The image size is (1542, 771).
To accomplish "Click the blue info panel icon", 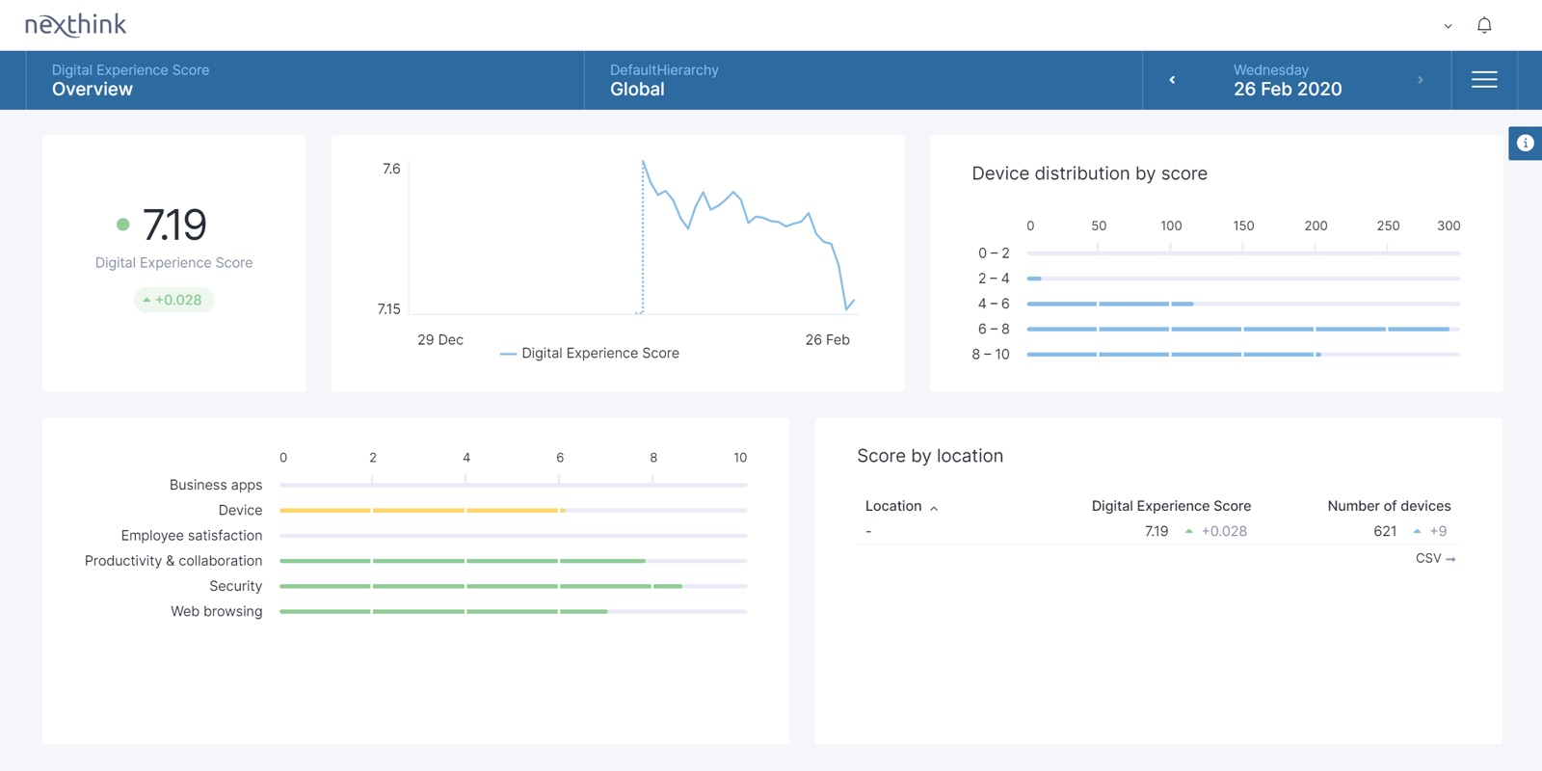I will (x=1525, y=144).
